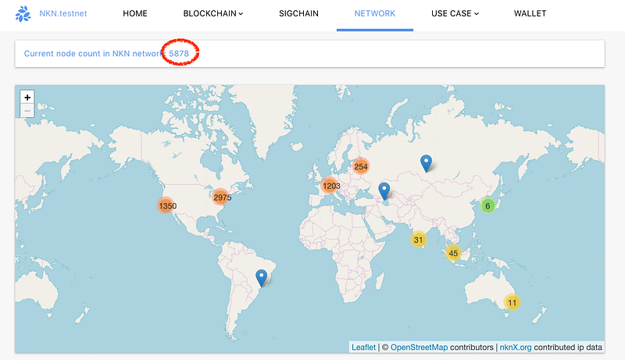Viewport: 625px width, 360px height.
Task: Open the 11 node cluster in Australia
Action: [512, 303]
